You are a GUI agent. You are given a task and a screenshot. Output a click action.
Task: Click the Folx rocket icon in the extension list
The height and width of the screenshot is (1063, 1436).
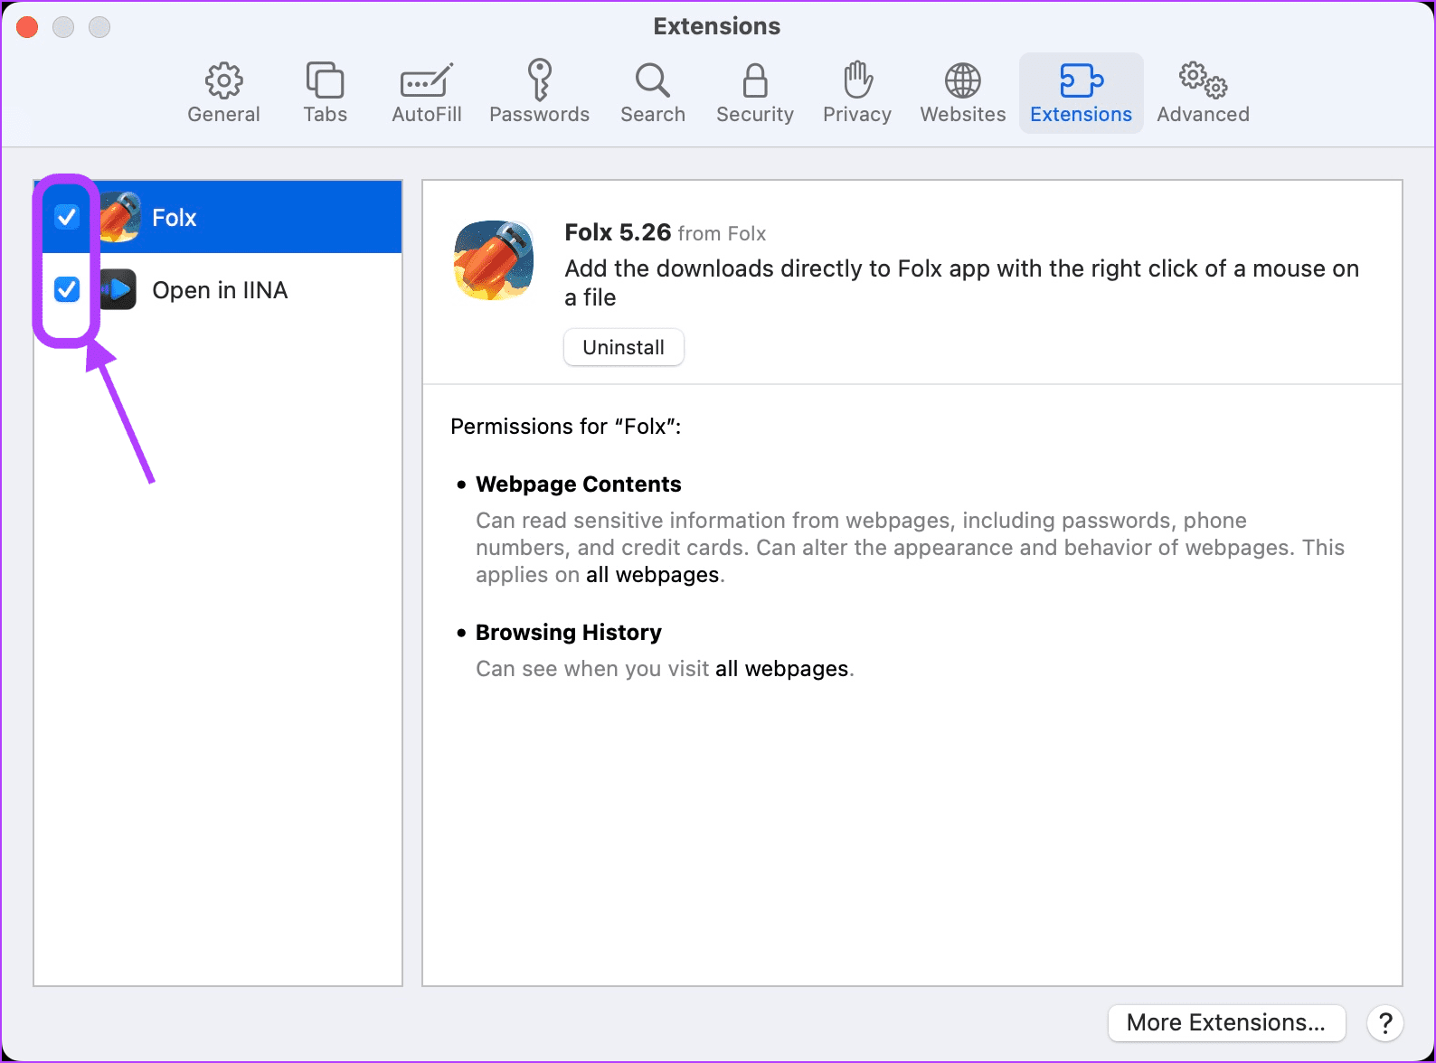119,217
